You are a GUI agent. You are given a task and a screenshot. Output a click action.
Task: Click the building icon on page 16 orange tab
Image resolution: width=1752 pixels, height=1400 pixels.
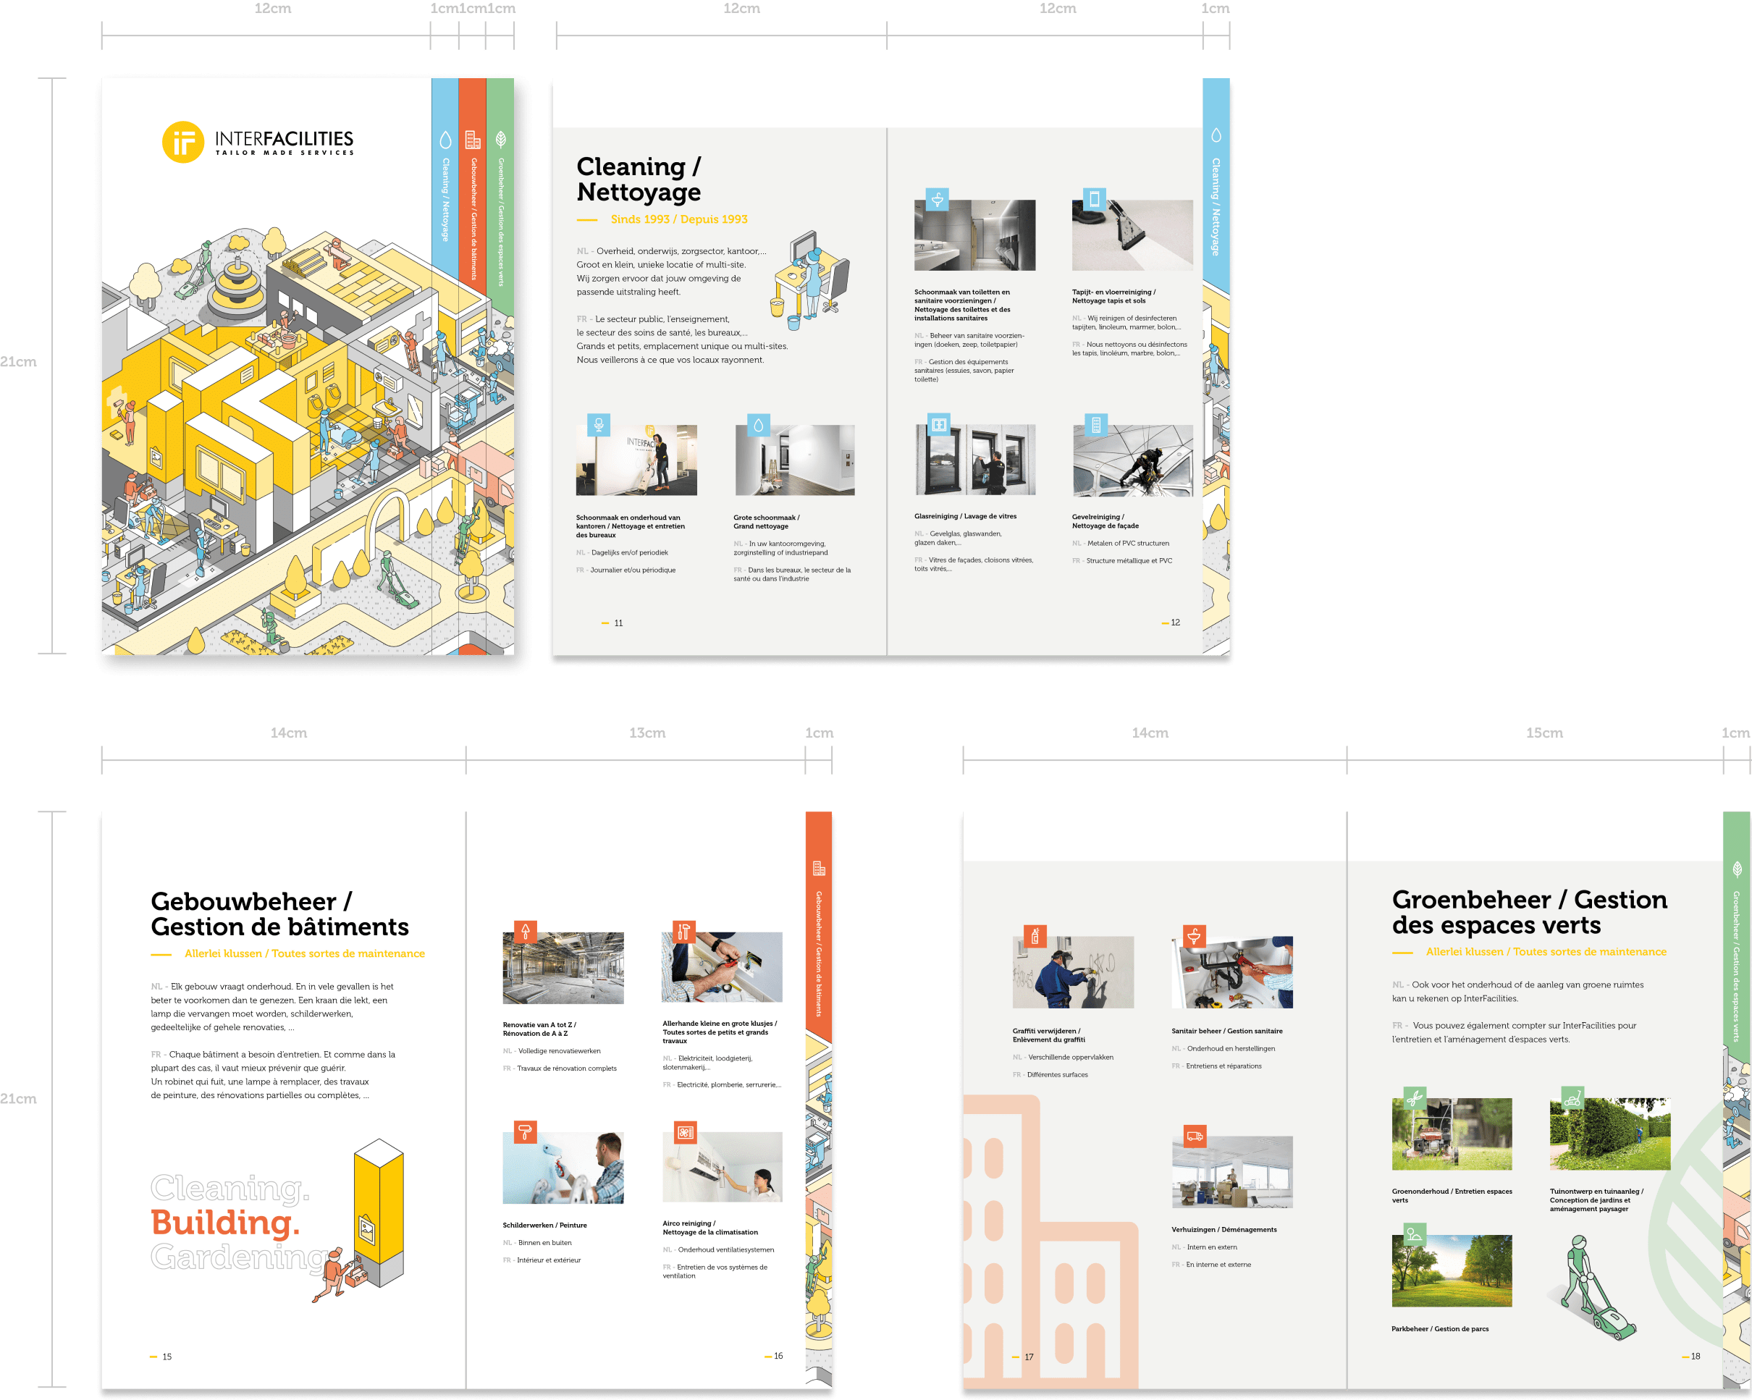point(819,868)
